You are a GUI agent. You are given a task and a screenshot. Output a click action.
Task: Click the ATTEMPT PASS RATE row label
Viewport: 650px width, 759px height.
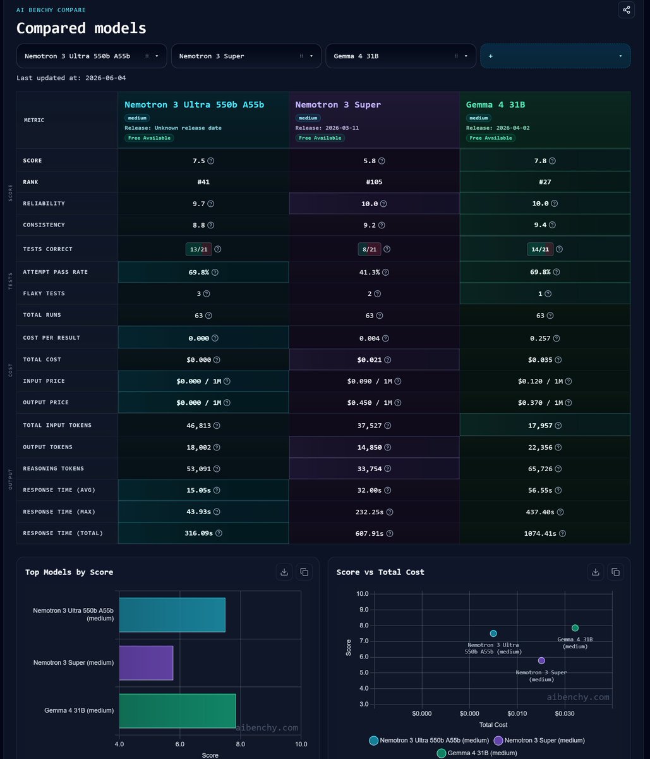click(56, 272)
